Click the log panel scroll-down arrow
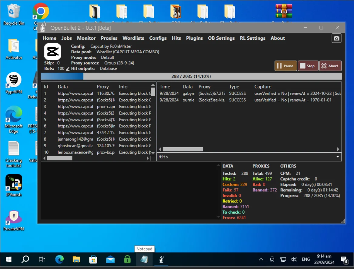354x269 pixels. coord(218,217)
